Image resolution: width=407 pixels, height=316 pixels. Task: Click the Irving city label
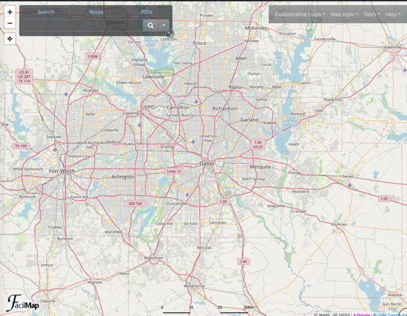click(167, 147)
